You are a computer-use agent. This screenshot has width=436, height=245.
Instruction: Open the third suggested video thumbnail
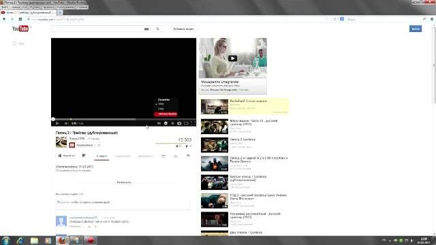(x=215, y=145)
